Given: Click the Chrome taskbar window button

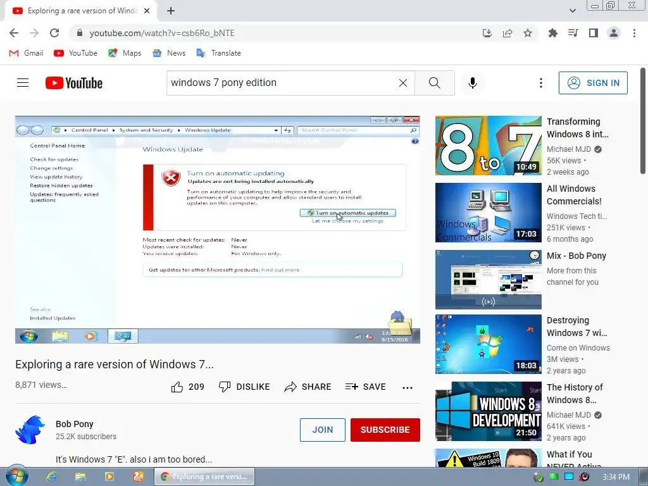Looking at the screenshot, I should pyautogui.click(x=204, y=477).
